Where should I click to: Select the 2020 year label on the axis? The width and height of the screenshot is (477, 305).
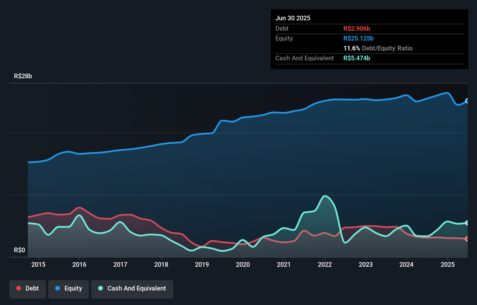tap(243, 264)
